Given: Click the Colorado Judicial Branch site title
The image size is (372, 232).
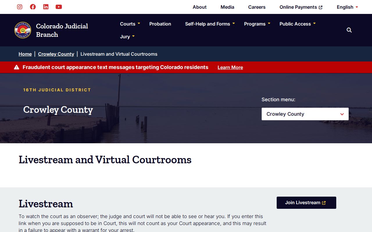Looking at the screenshot, I should point(62,30).
